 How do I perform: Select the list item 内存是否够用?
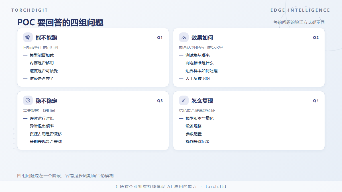pyautogui.click(x=42, y=63)
